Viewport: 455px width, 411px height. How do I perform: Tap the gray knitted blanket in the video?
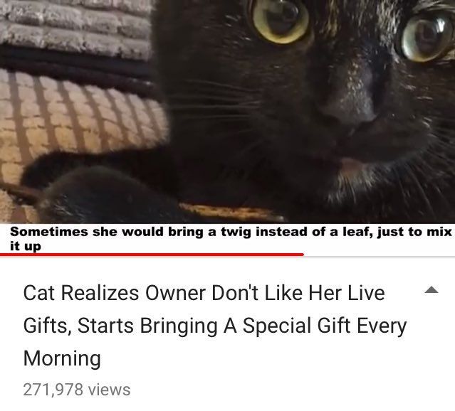(75, 26)
